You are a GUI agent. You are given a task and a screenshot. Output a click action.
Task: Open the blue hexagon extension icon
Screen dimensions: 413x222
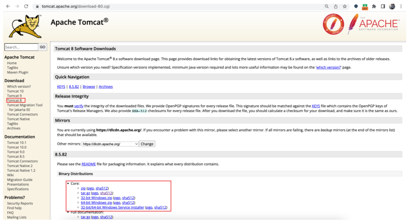click(356, 6)
